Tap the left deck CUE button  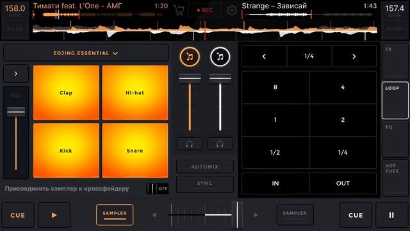[x=18, y=215]
